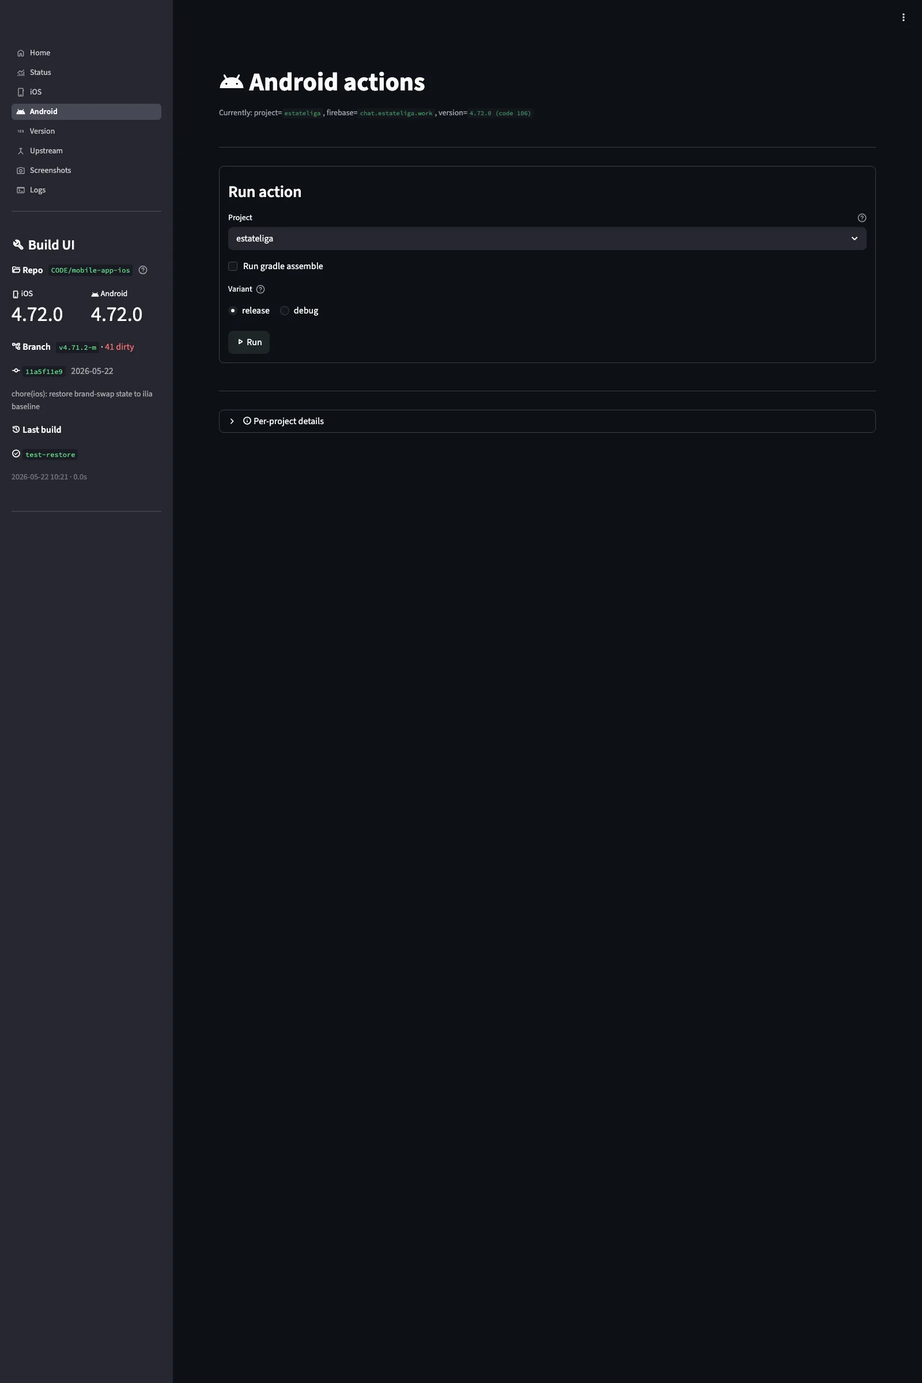
Task: Click the Repo folder icon
Action: tap(16, 270)
